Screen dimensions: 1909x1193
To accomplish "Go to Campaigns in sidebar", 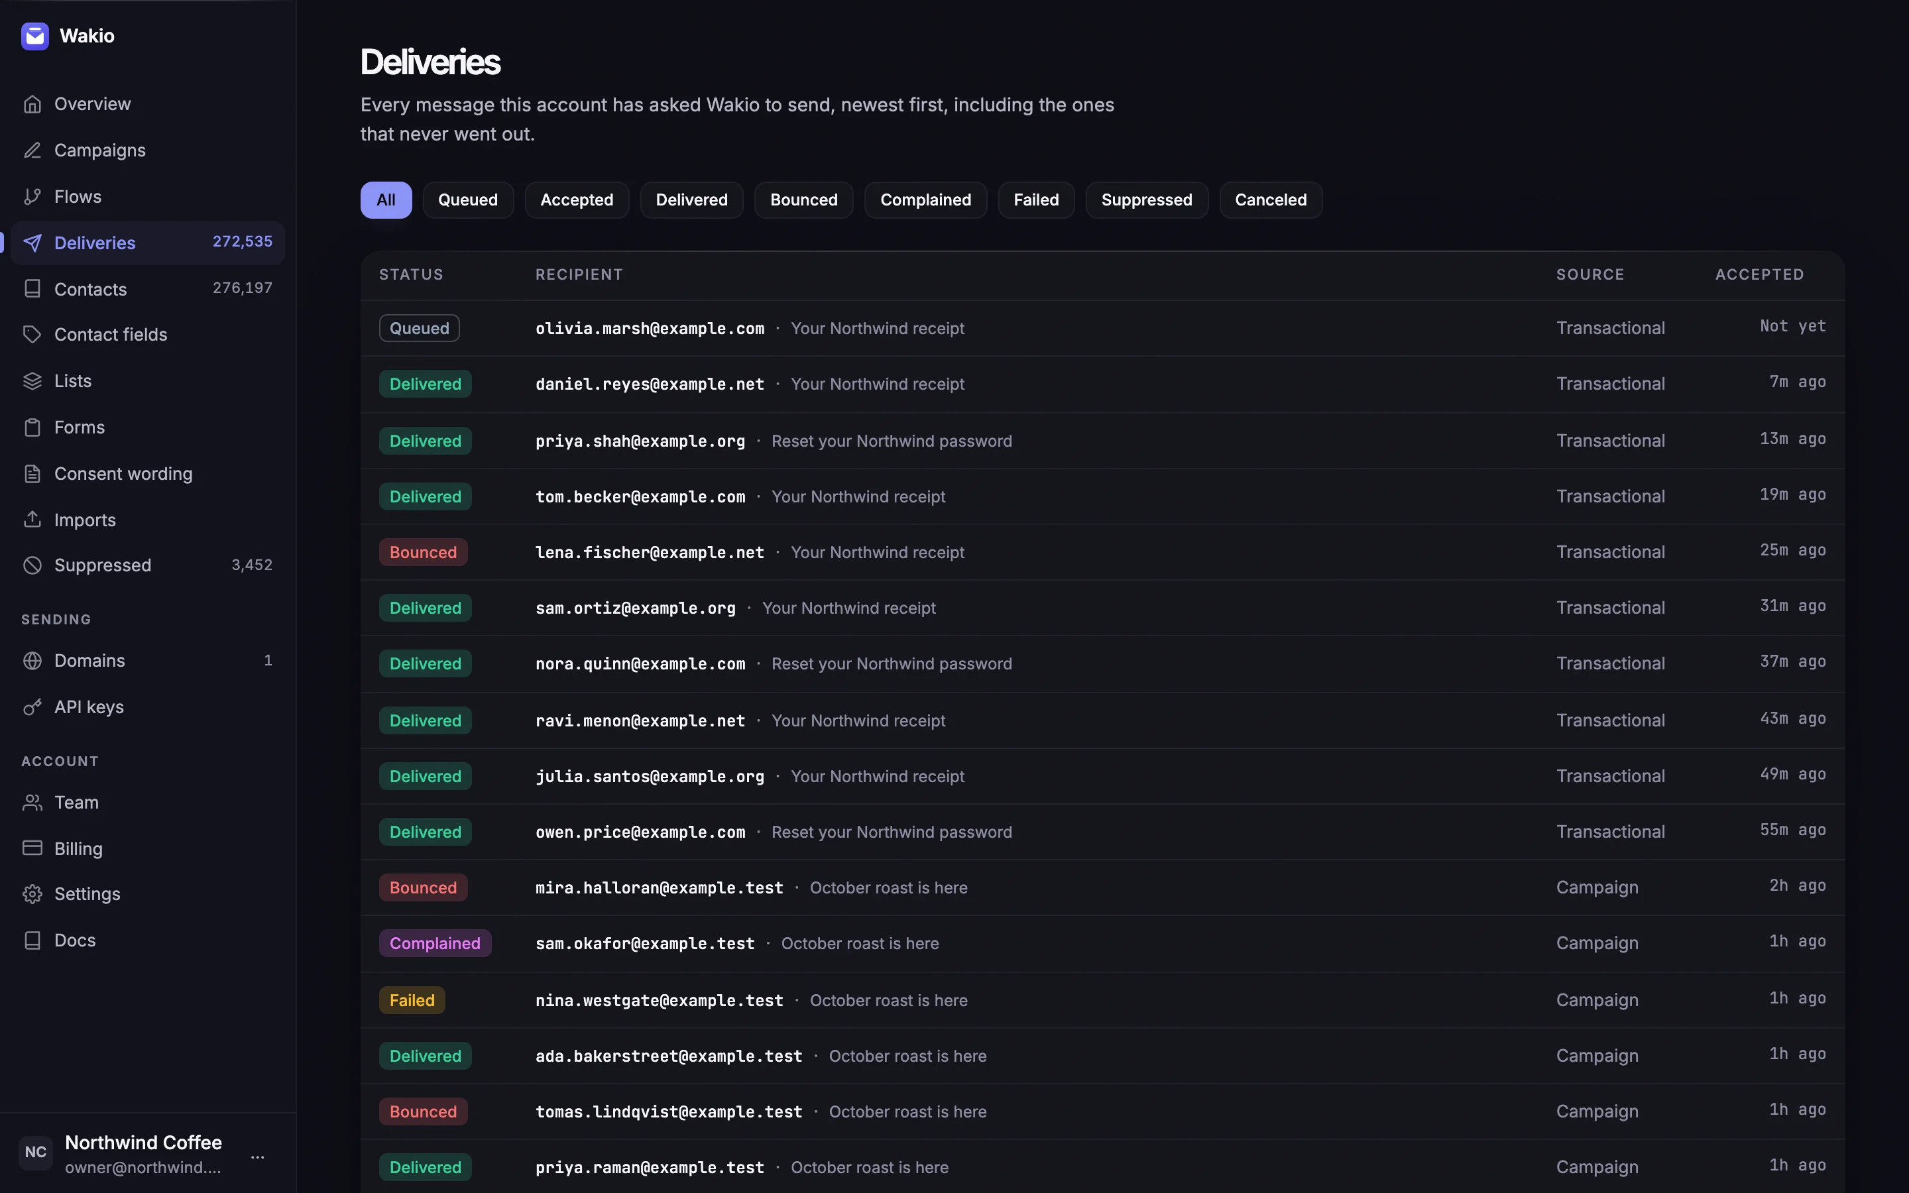I will click(148, 150).
